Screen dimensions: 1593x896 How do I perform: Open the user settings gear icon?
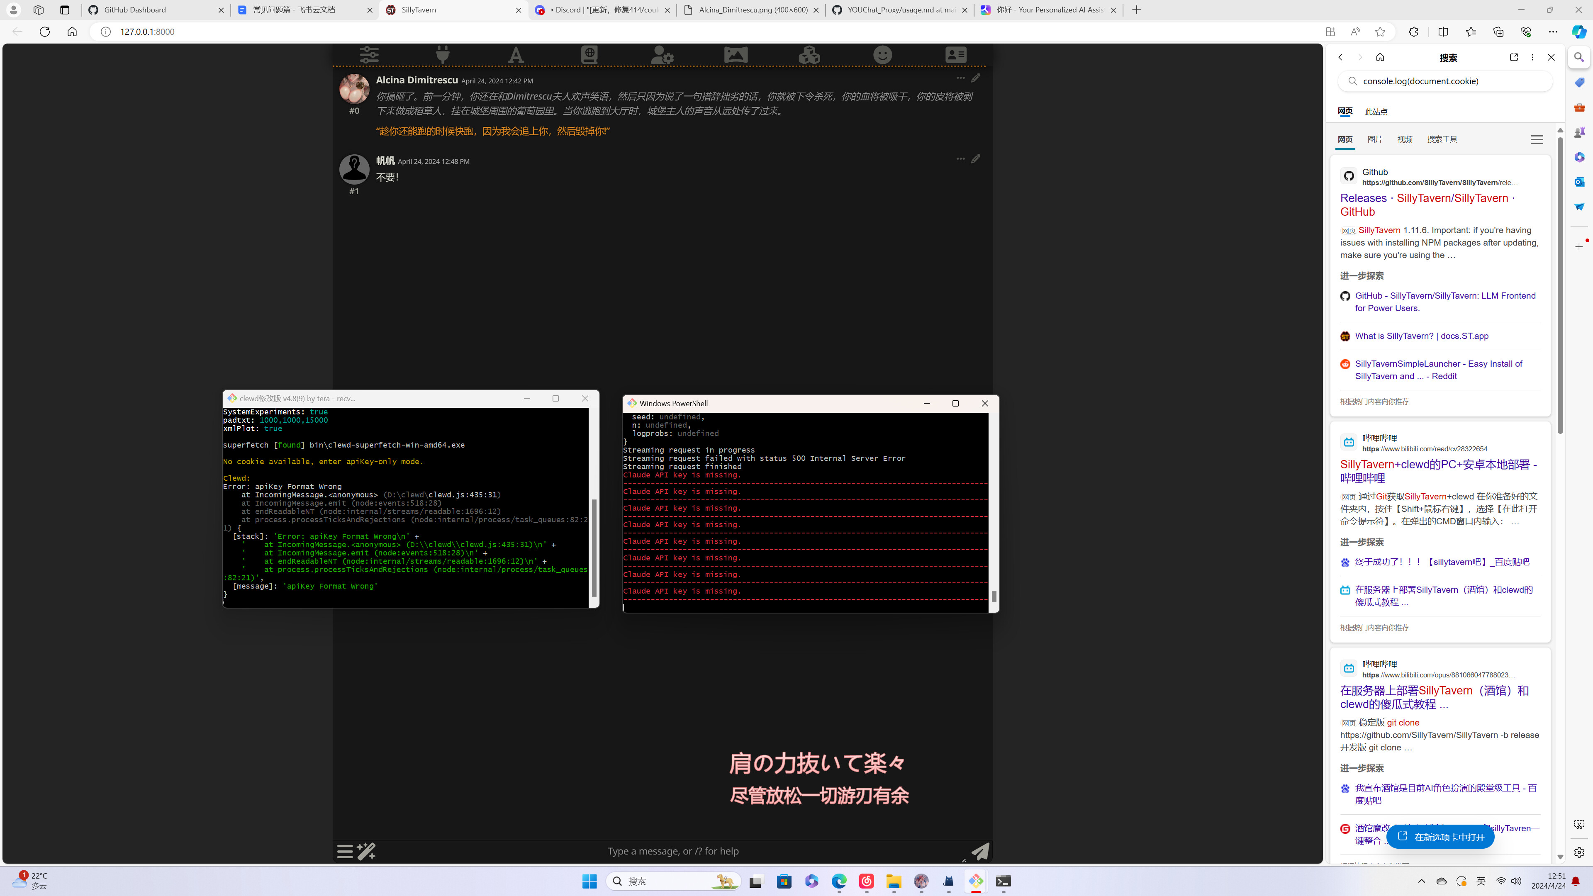tap(663, 55)
